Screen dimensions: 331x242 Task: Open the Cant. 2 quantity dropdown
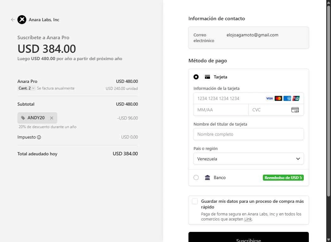26,88
